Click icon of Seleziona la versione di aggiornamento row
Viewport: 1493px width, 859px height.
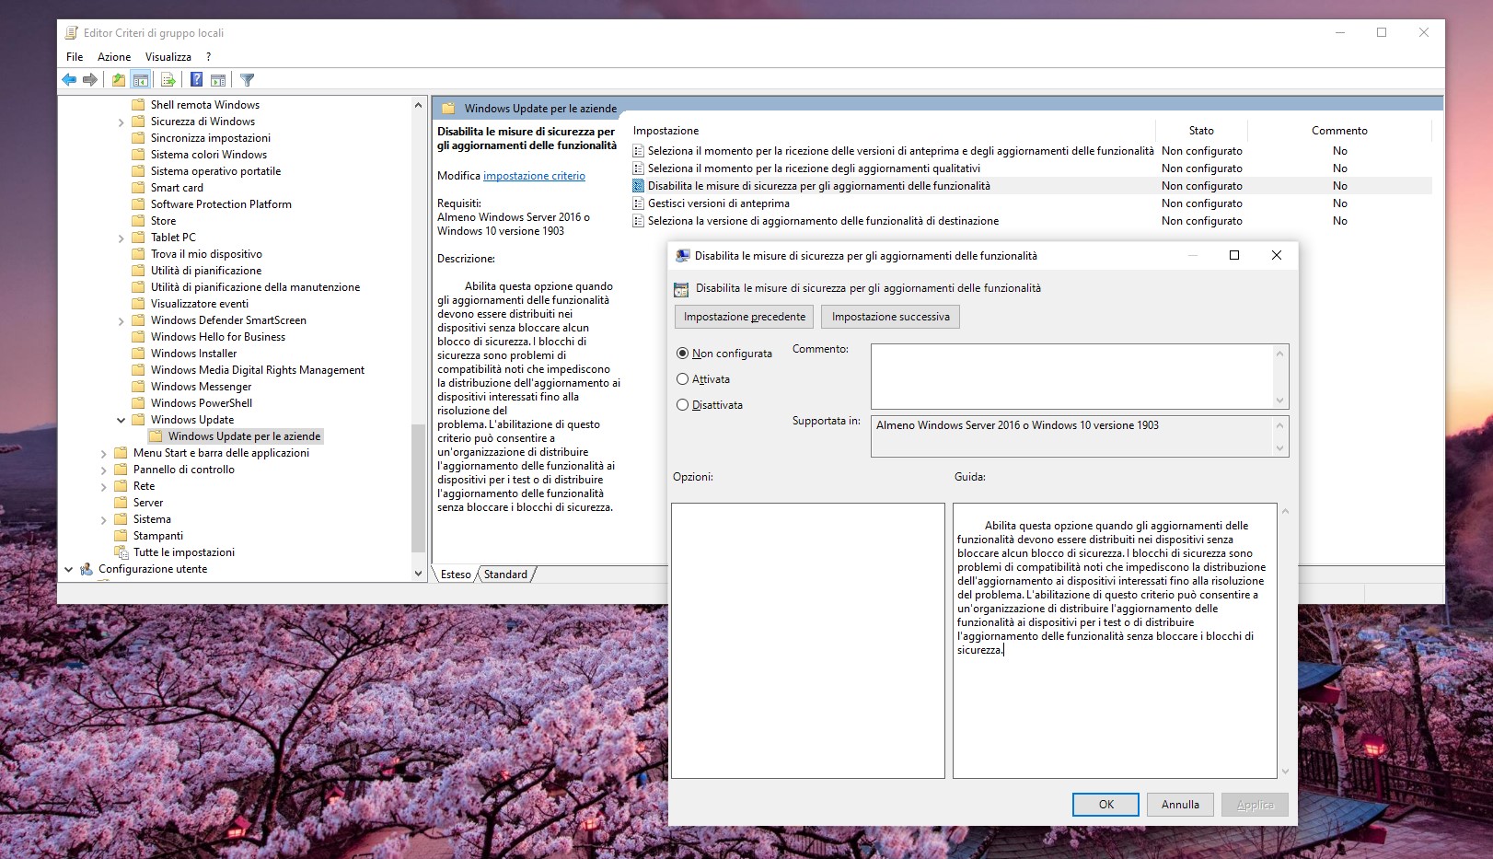(638, 221)
